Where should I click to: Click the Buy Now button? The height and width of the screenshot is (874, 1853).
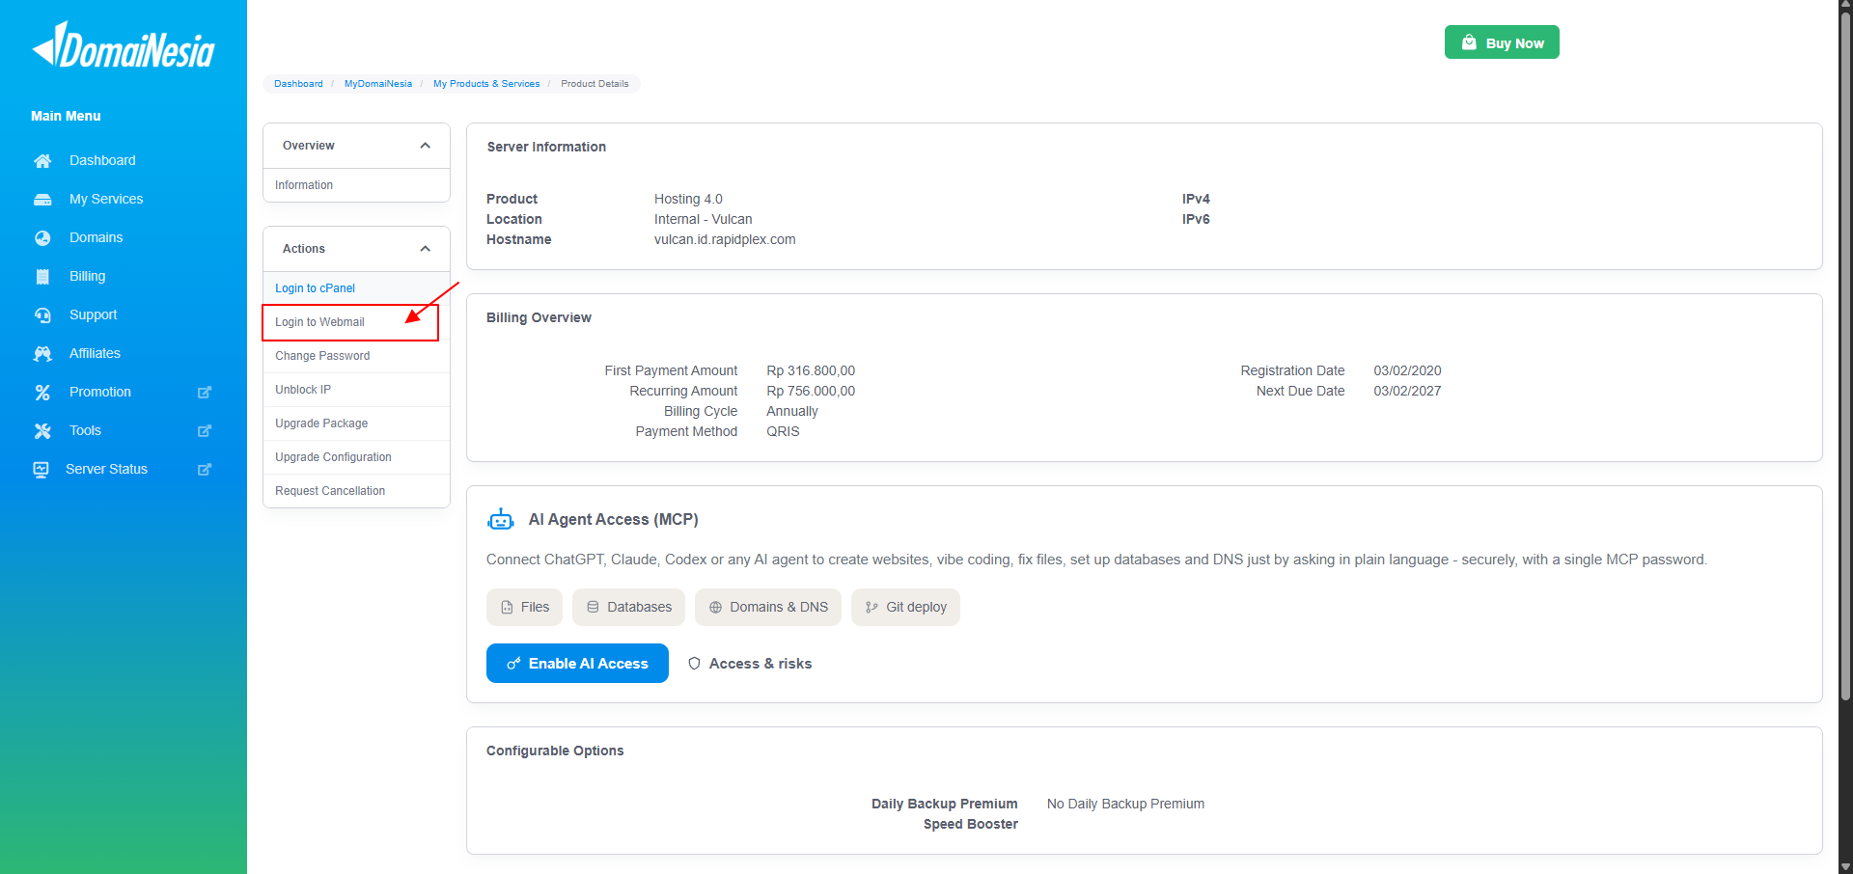point(1502,42)
